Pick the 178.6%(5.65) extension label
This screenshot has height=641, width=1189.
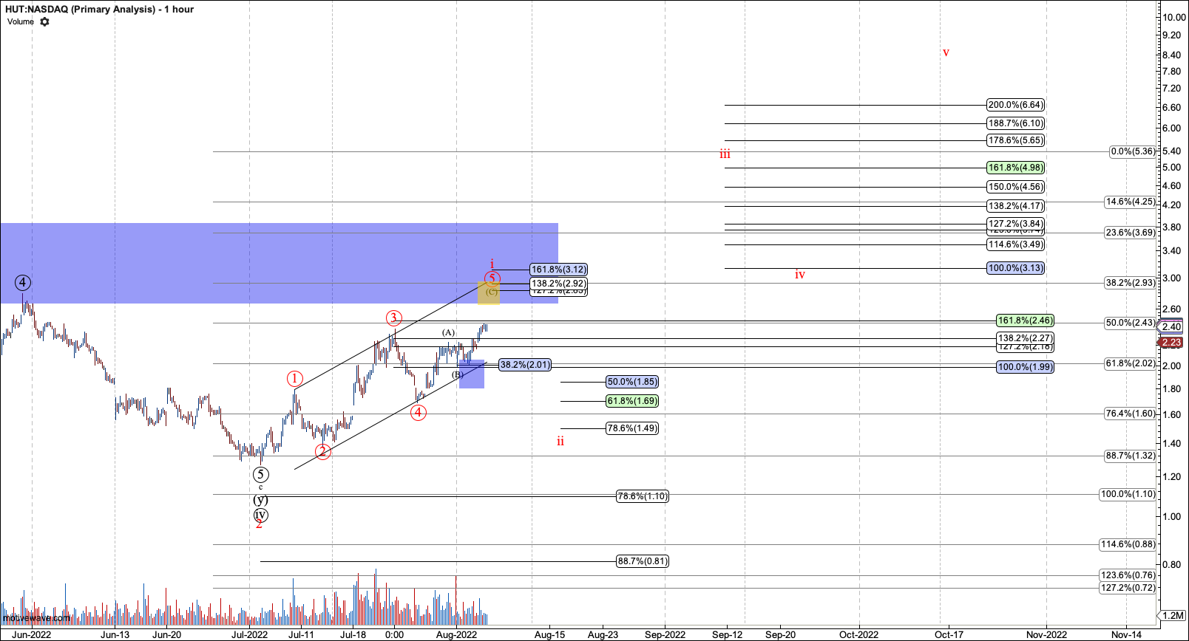coord(1016,140)
